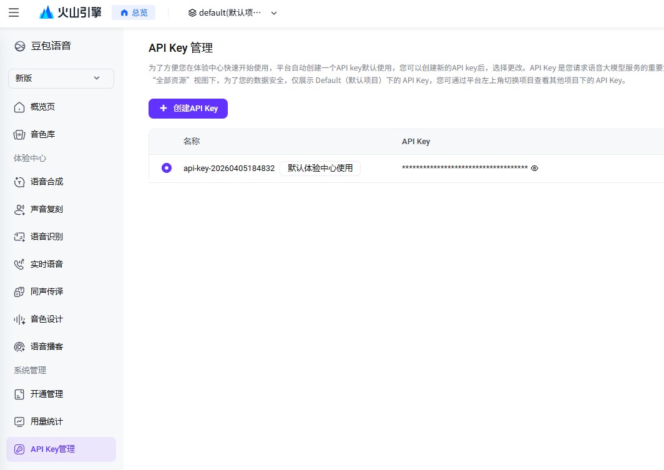Image resolution: width=664 pixels, height=470 pixels.
Task: Click the 语音合成 sidebar icon
Action: pos(19,182)
